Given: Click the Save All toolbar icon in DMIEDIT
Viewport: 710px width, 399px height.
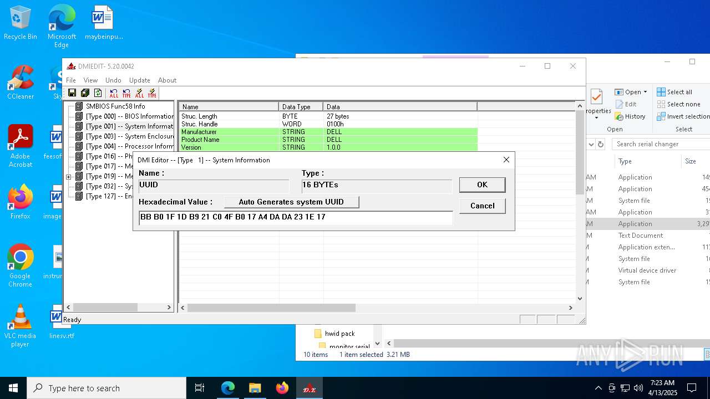Looking at the screenshot, I should point(85,93).
